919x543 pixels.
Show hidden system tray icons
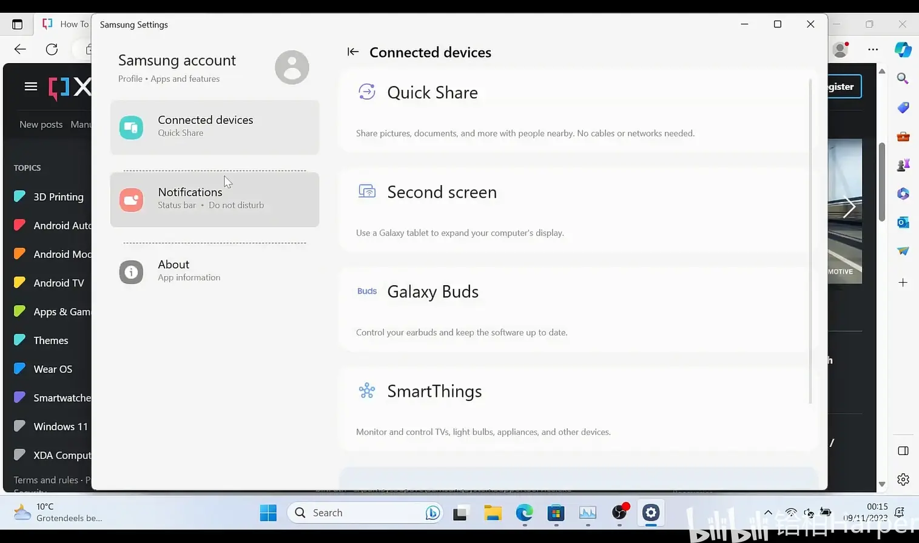768,513
